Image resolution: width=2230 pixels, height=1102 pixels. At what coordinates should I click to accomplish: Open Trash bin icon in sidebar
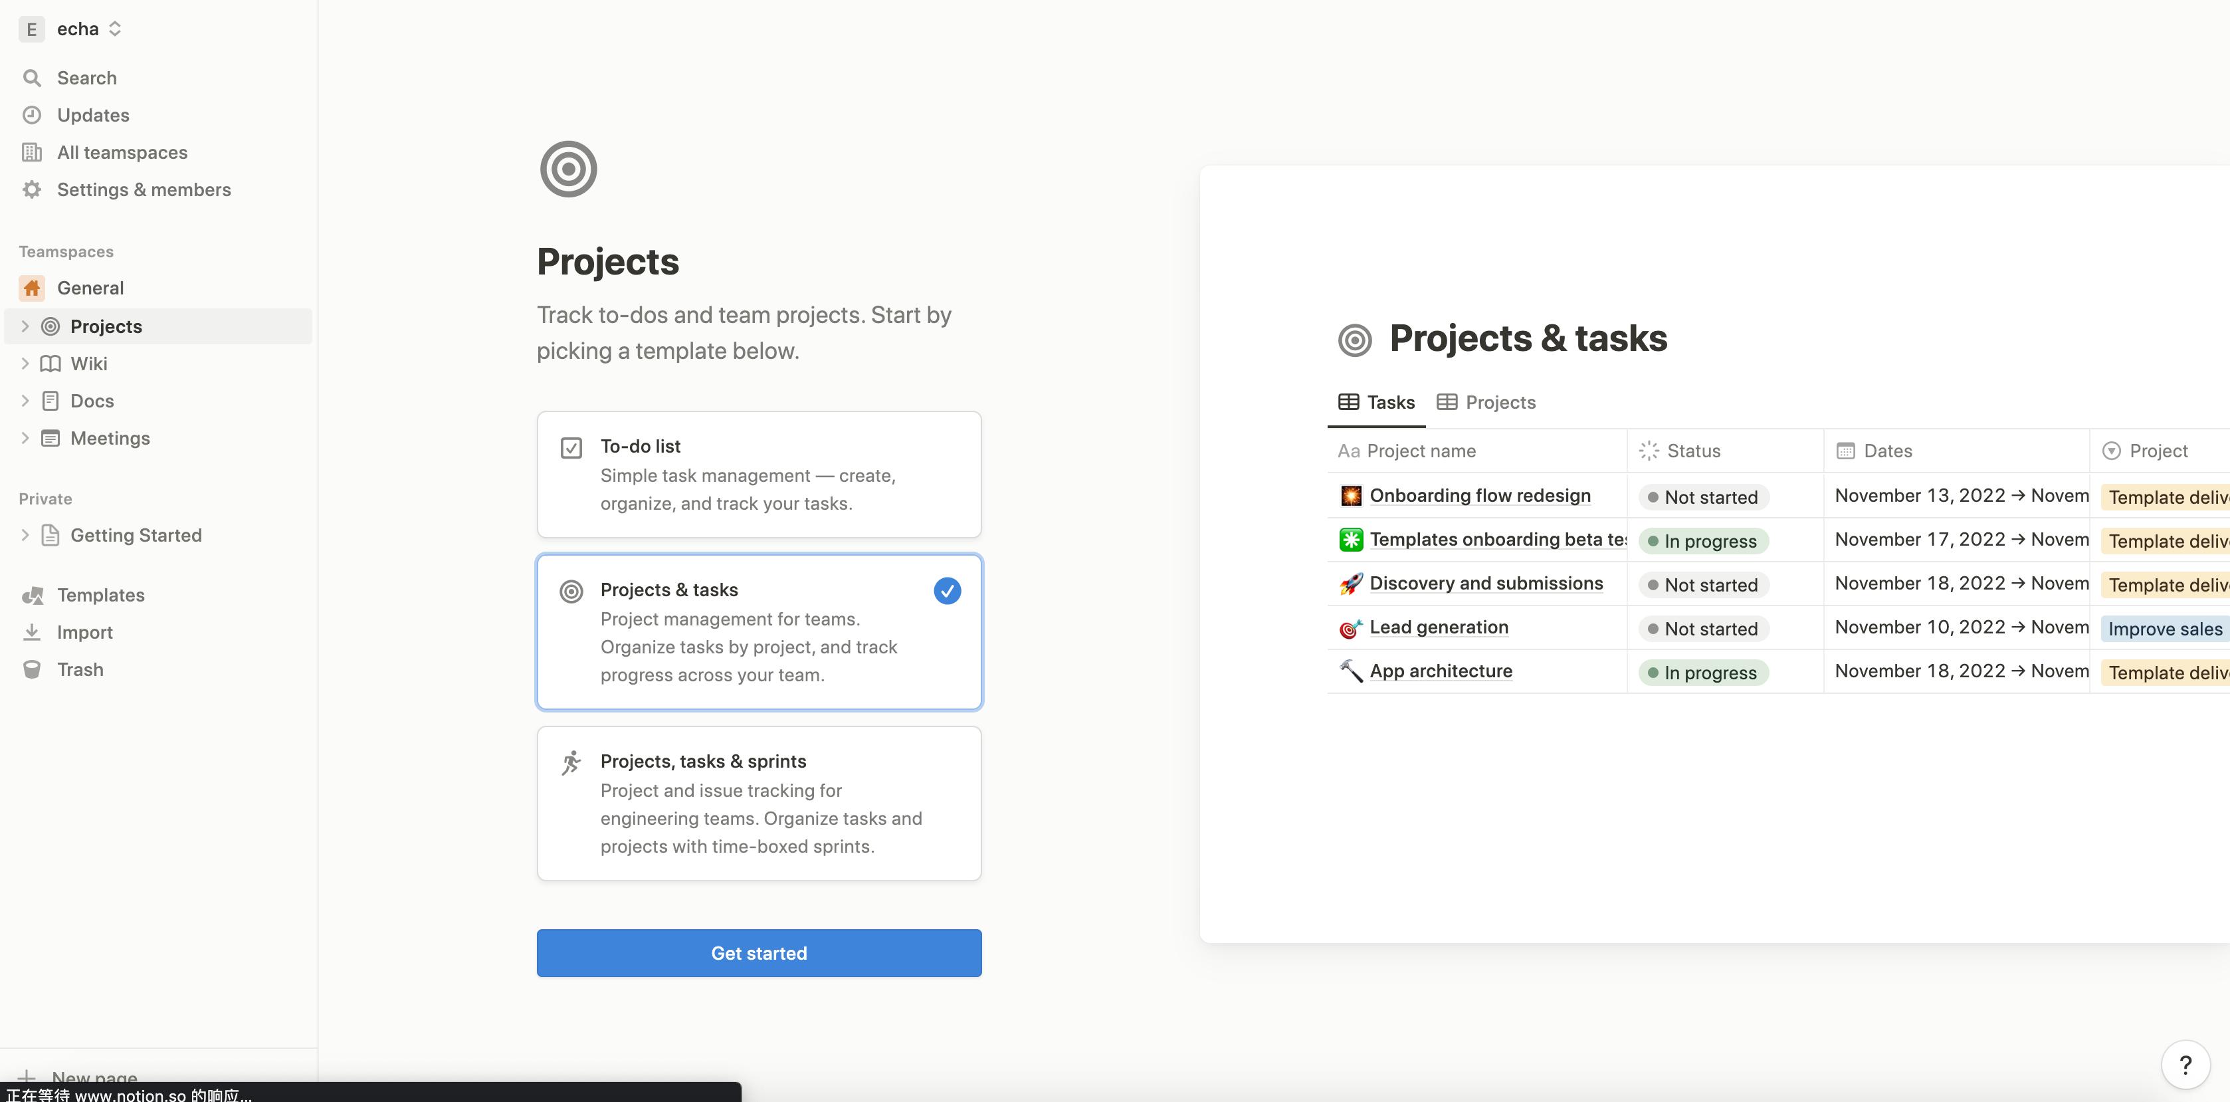click(32, 670)
